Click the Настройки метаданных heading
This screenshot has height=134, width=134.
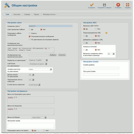(x=17, y=91)
